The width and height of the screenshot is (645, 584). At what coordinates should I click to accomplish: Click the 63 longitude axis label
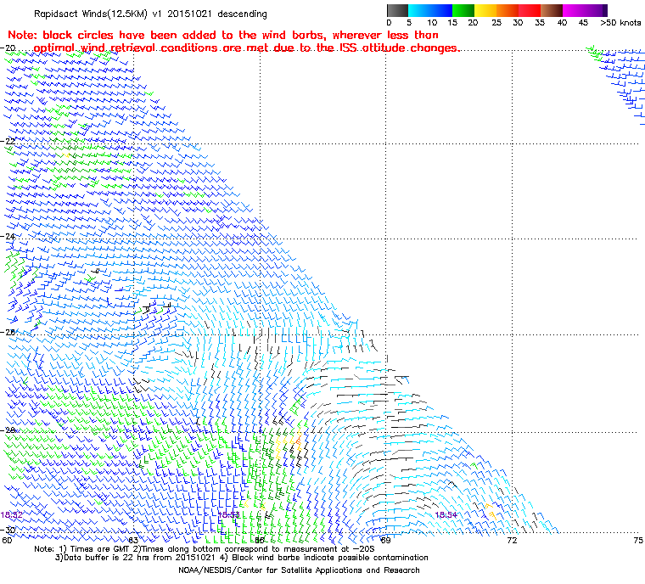click(133, 540)
